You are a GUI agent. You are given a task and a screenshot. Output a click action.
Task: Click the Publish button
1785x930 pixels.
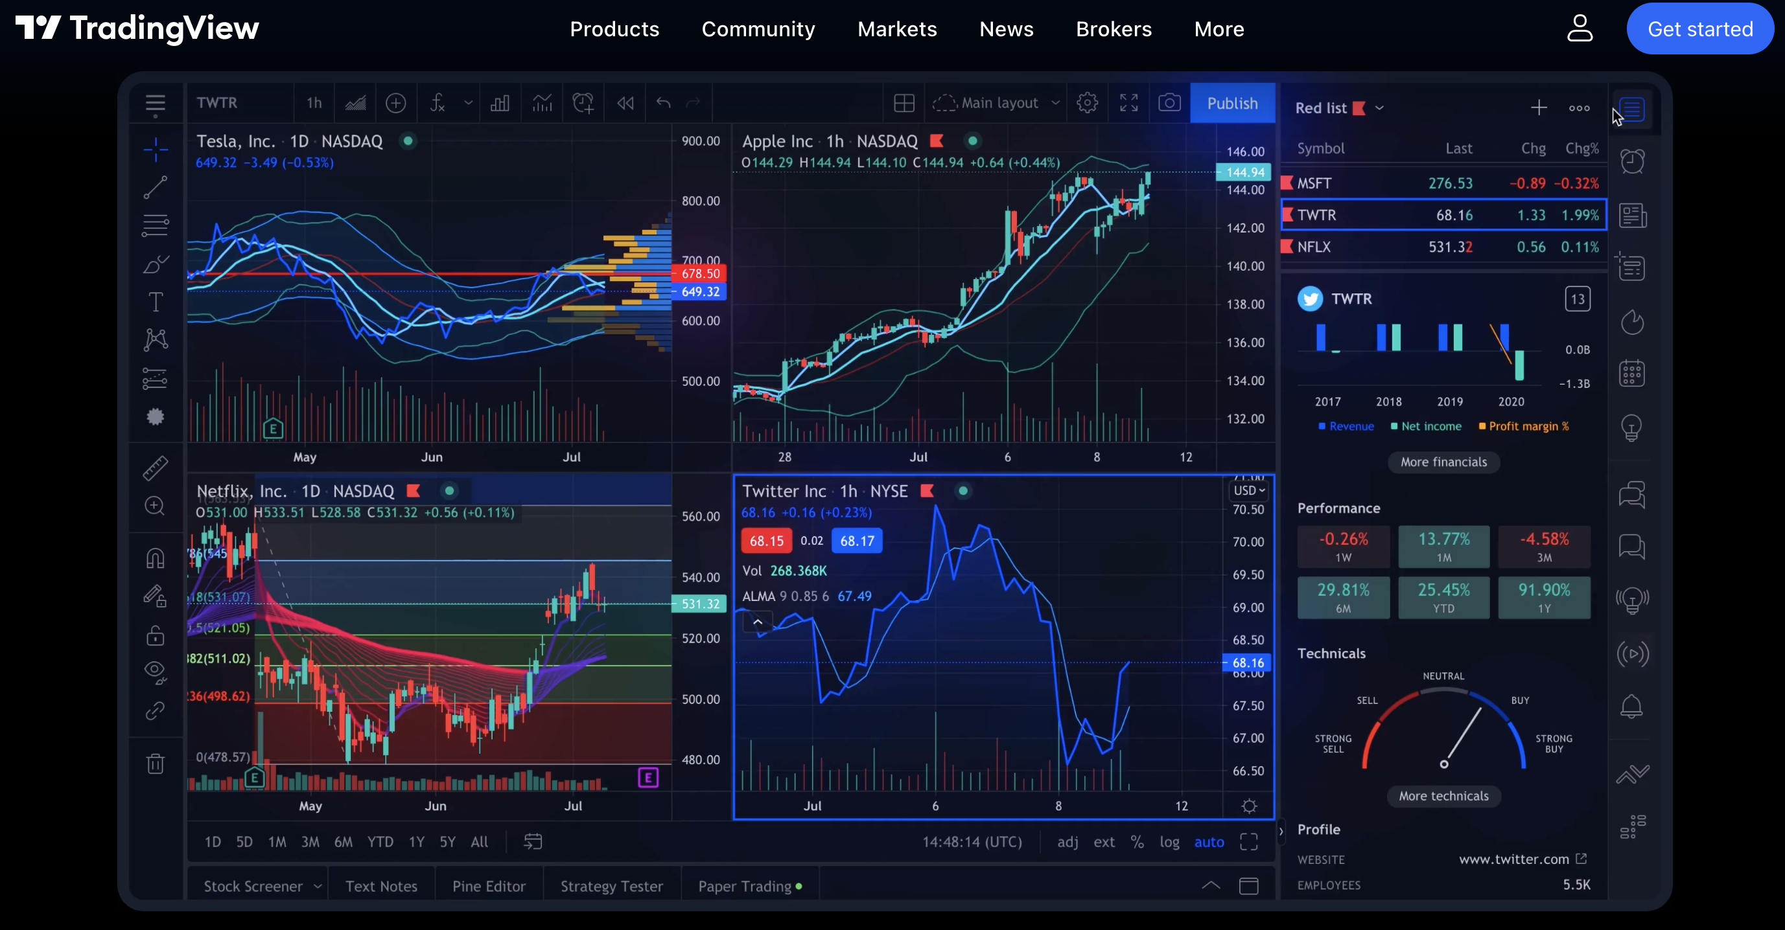click(1233, 103)
